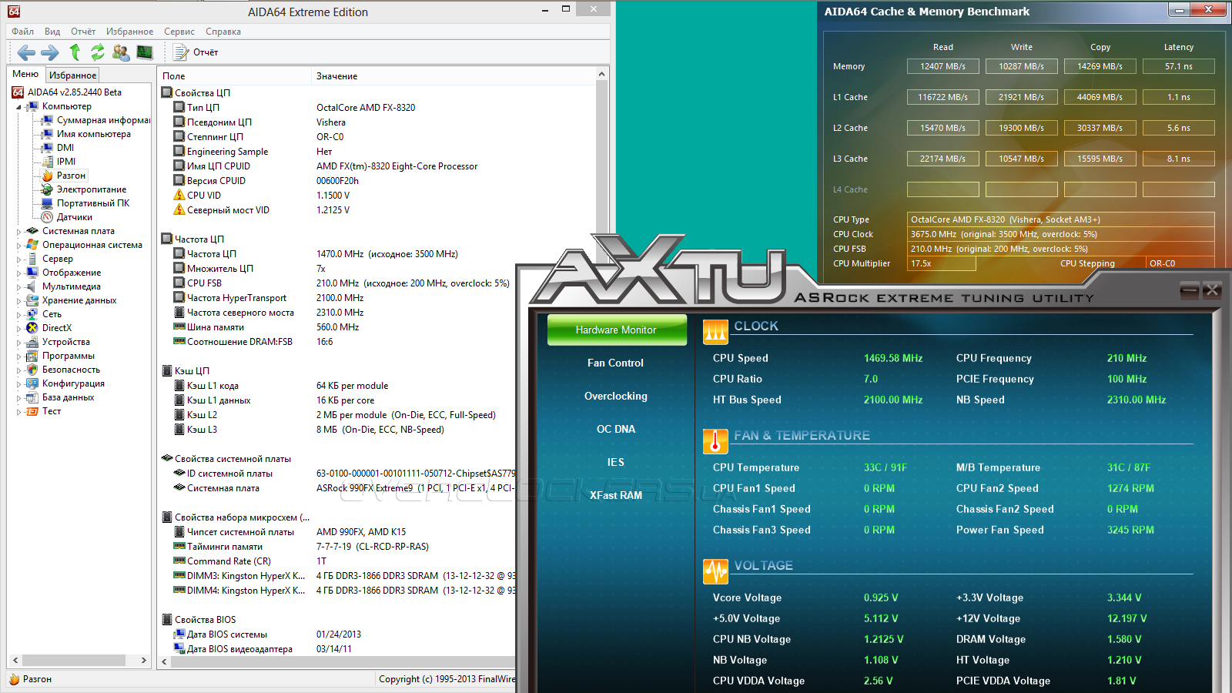The width and height of the screenshot is (1232, 693).
Task: Click right arrow of tree horizontal scrollbar
Action: (x=143, y=661)
